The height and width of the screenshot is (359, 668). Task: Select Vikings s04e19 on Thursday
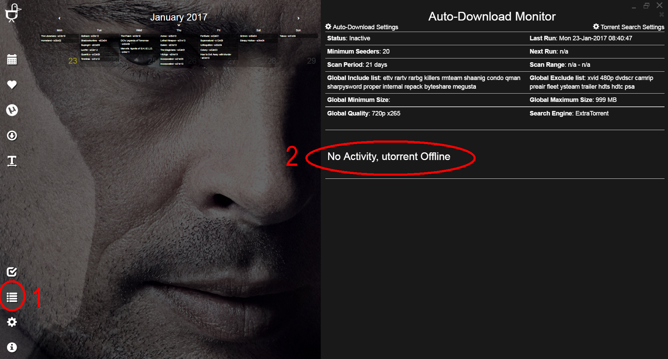coord(169,54)
